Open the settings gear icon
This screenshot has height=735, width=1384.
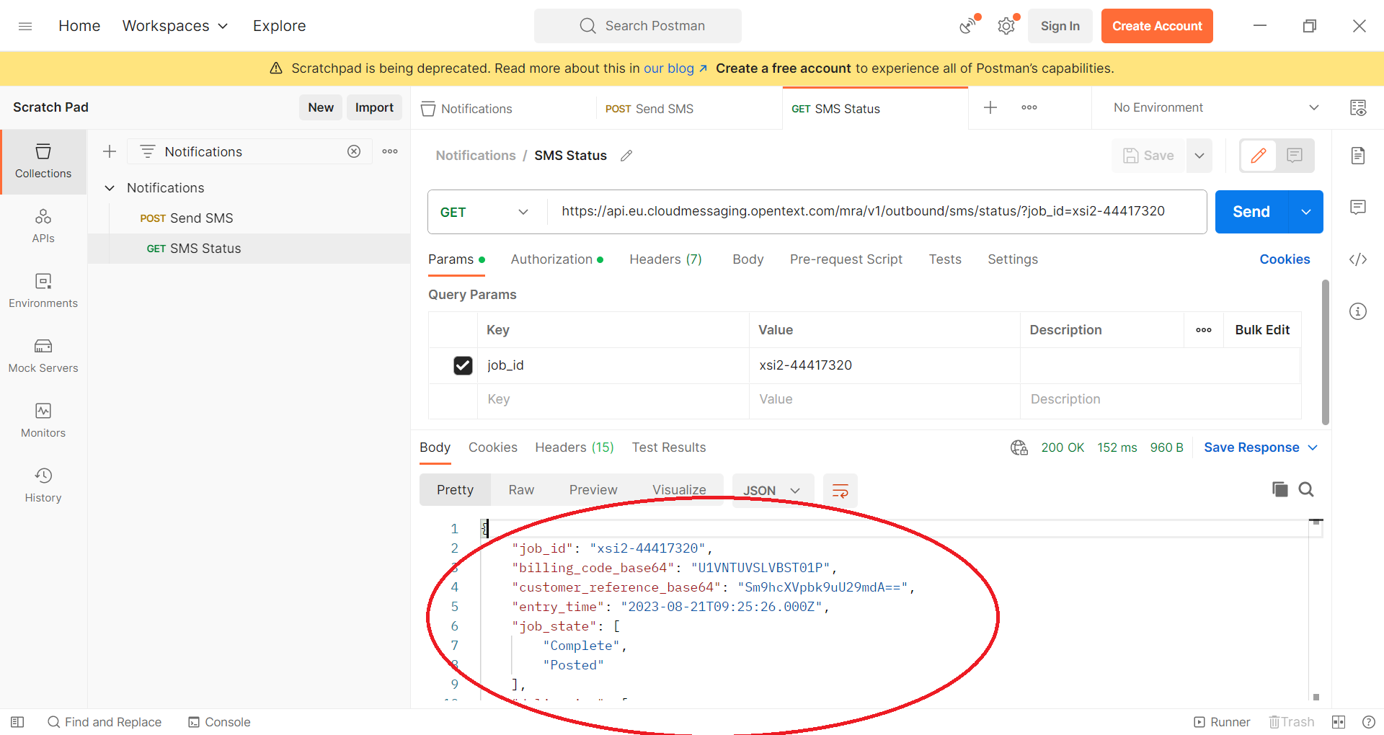click(x=1006, y=27)
